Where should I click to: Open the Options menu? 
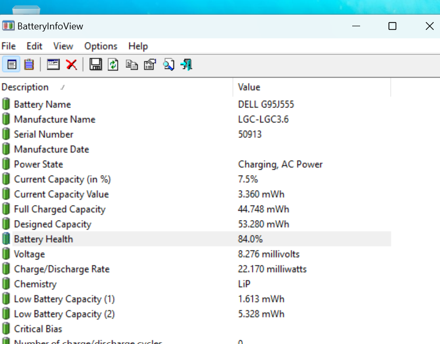coord(101,46)
